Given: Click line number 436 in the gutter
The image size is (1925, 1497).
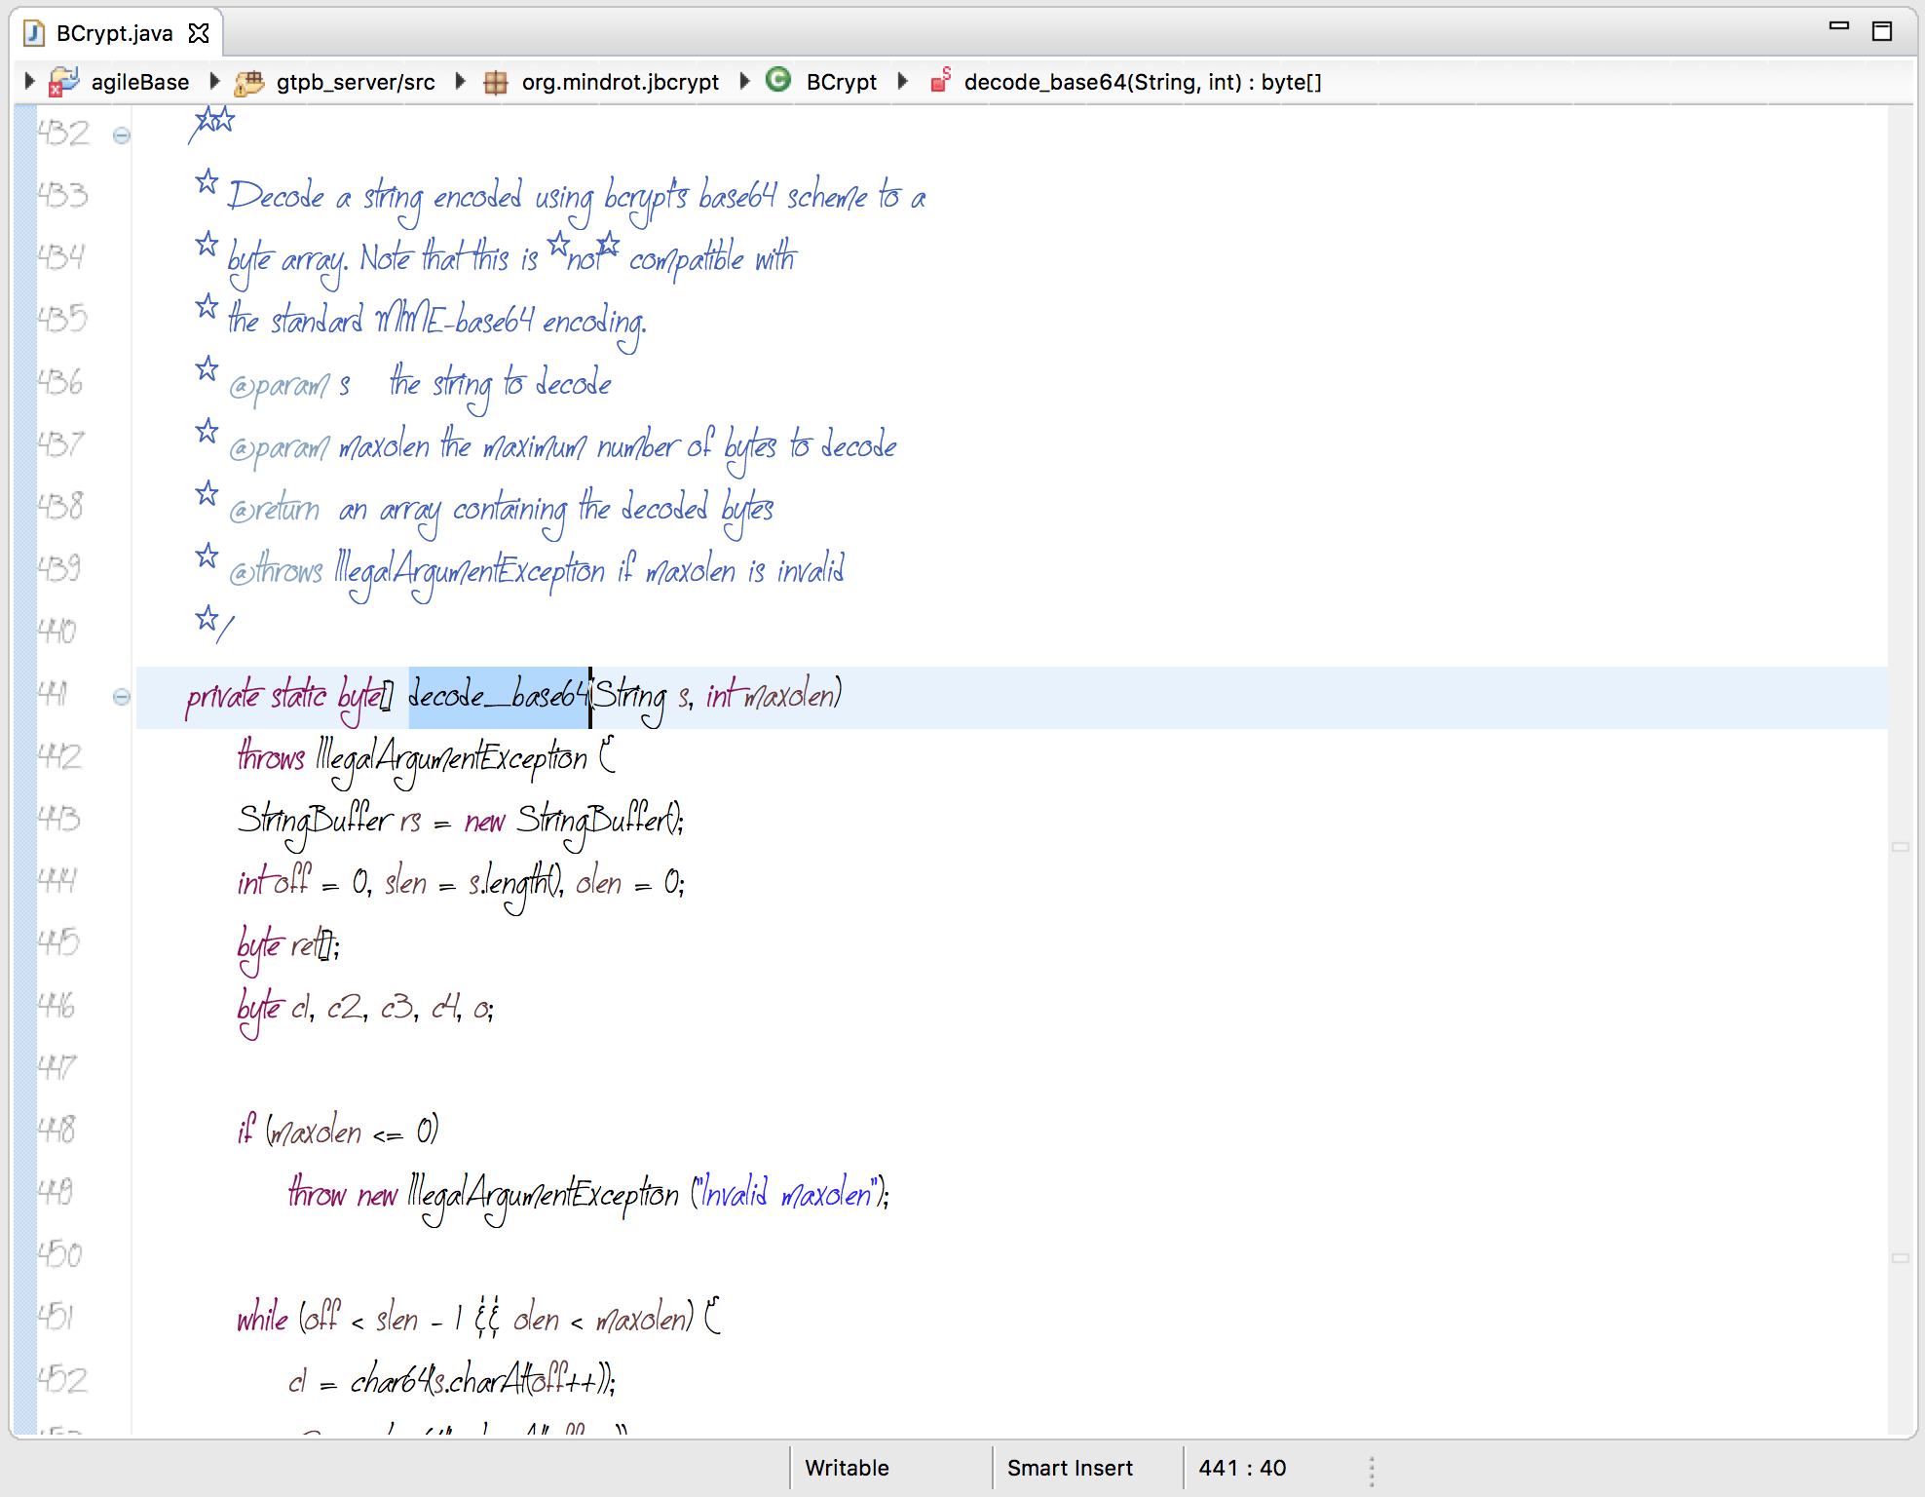Looking at the screenshot, I should point(60,382).
